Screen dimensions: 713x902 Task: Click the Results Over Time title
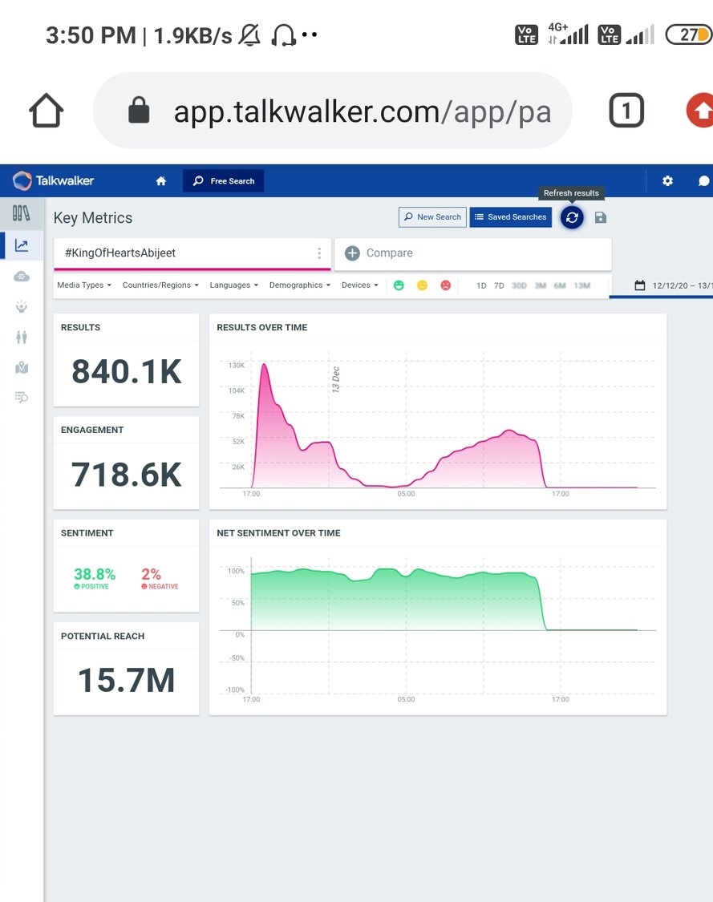click(261, 327)
